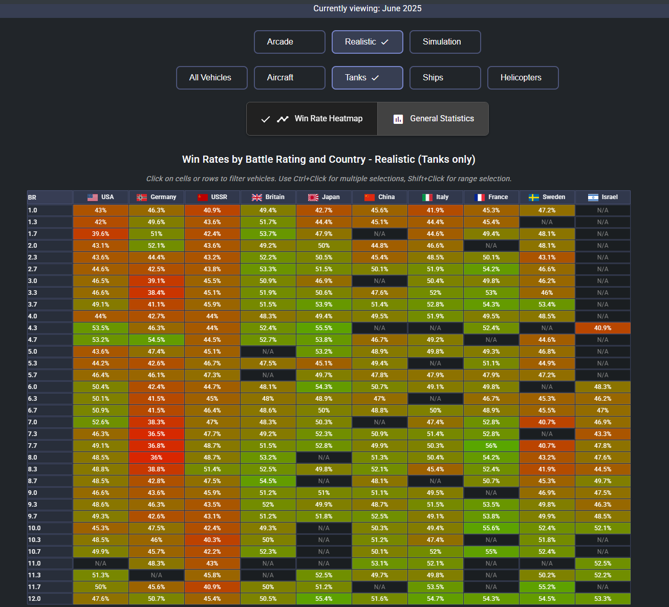Click the bar chart icon in General Statistics

tap(398, 119)
